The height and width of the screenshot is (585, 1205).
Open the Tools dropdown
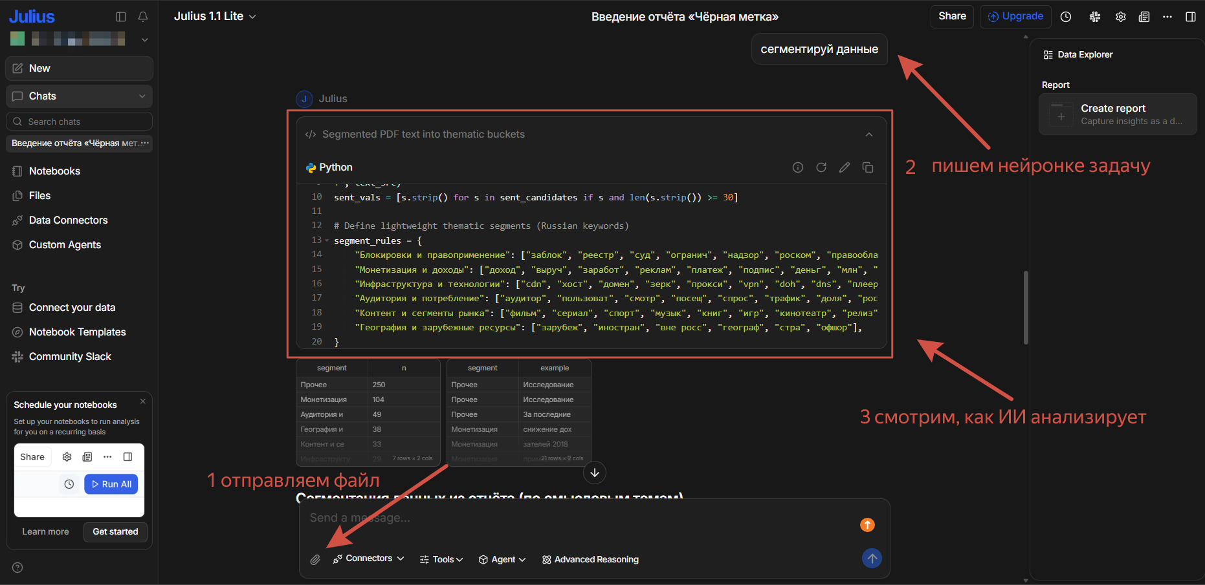tap(441, 560)
